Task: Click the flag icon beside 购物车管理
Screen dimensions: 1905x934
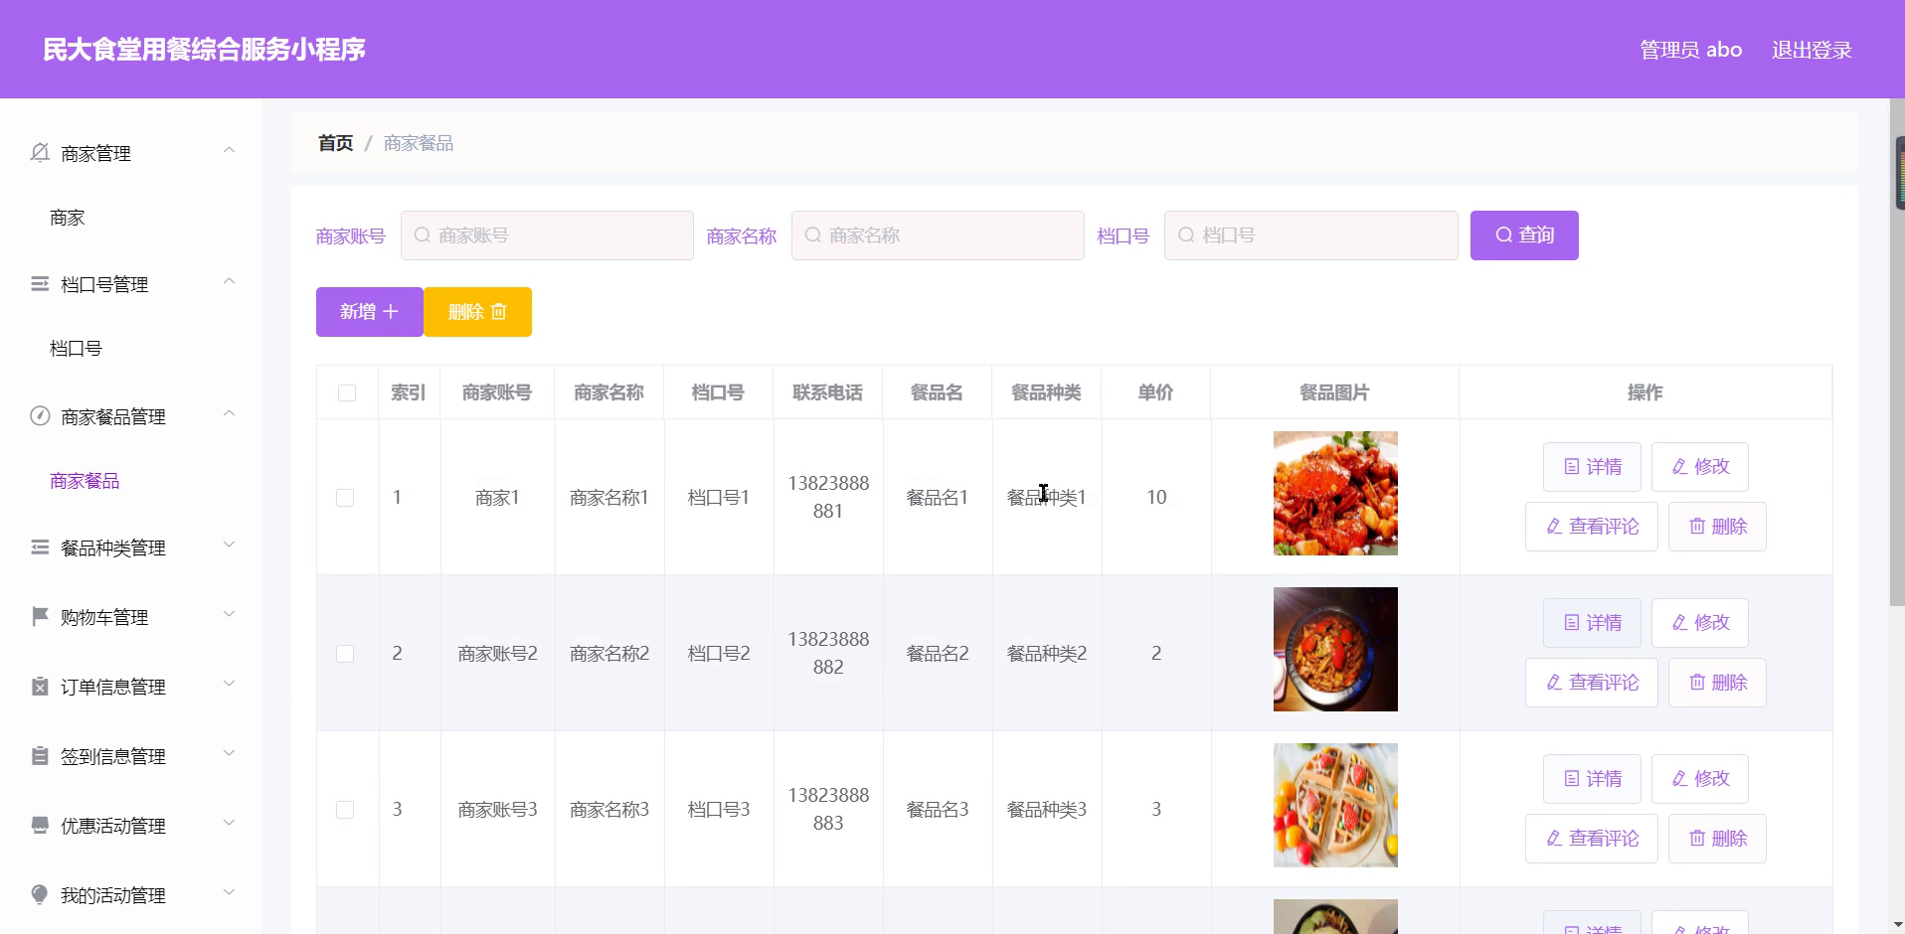Action: (x=40, y=617)
